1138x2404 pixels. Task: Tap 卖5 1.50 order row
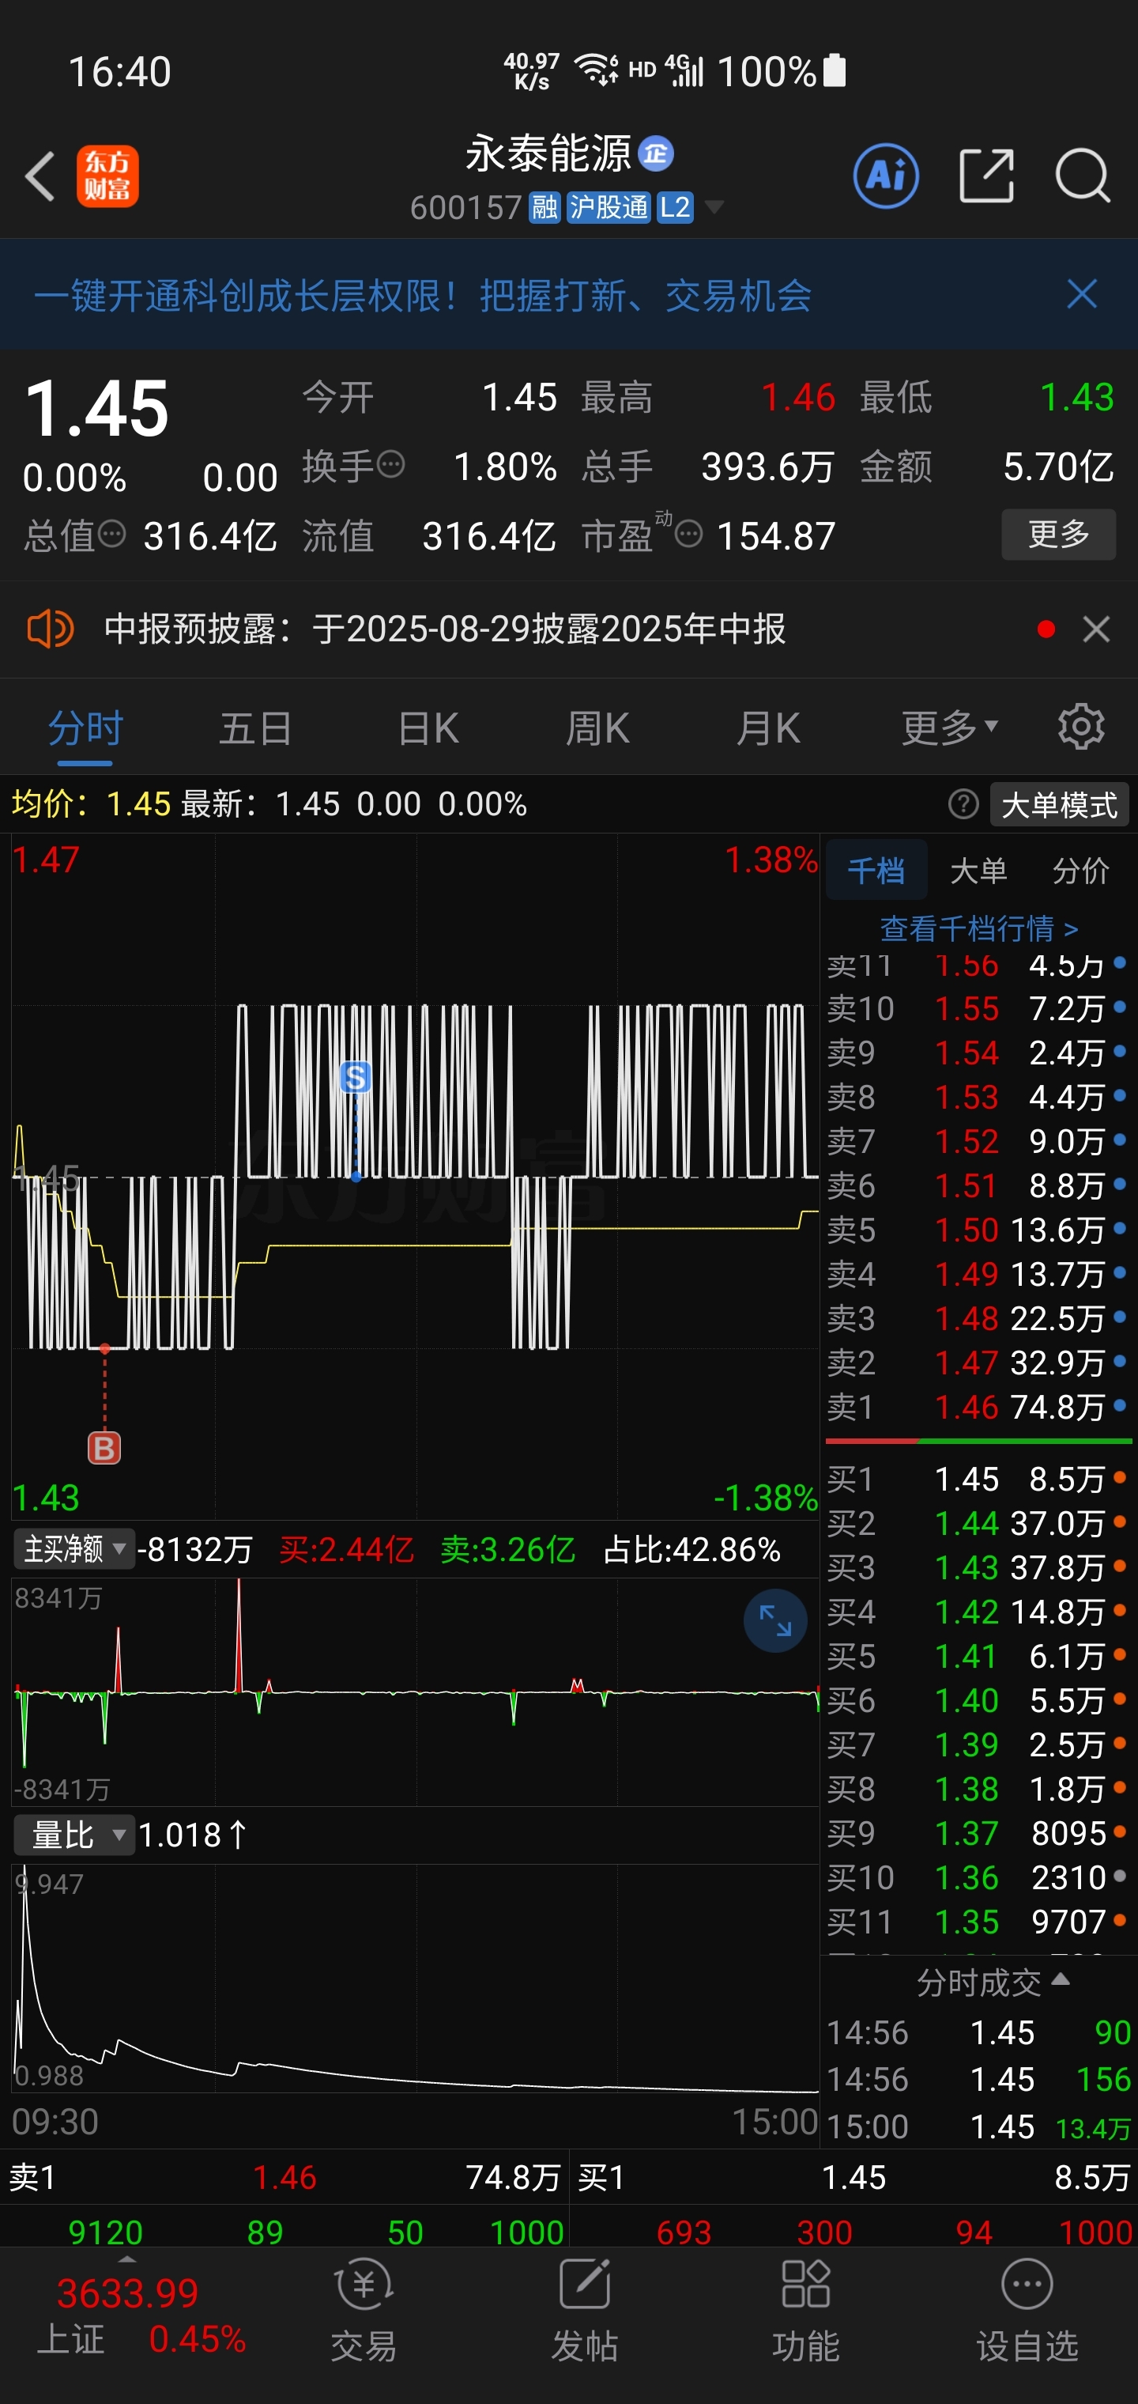(x=978, y=1229)
